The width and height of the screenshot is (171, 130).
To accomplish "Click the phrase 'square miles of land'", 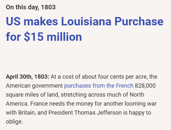I will pyautogui.click(x=33, y=95).
